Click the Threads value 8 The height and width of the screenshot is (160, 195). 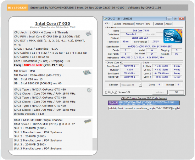(x=178, y=85)
